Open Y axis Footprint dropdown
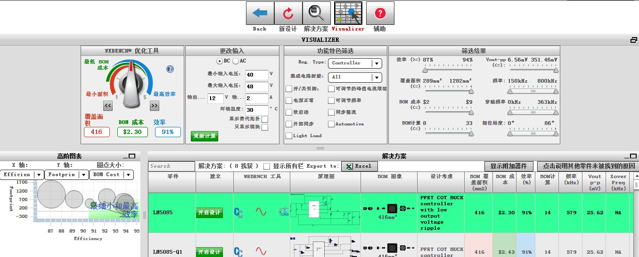The image size is (639, 257). (67, 175)
